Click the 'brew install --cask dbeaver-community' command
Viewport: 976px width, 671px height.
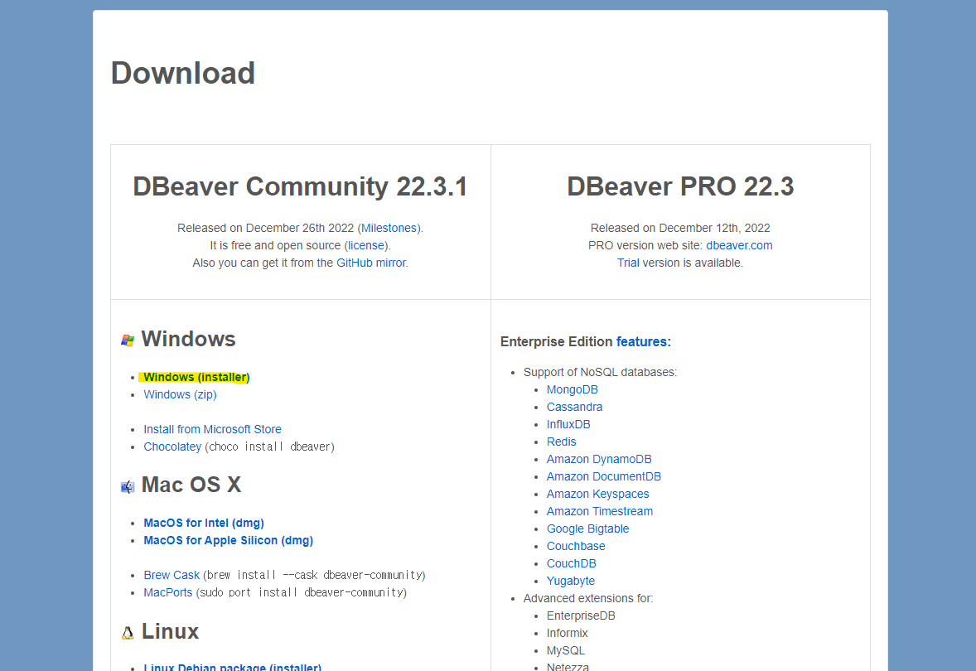point(314,575)
